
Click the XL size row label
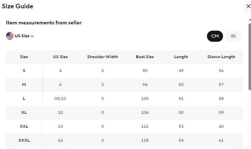24,112
